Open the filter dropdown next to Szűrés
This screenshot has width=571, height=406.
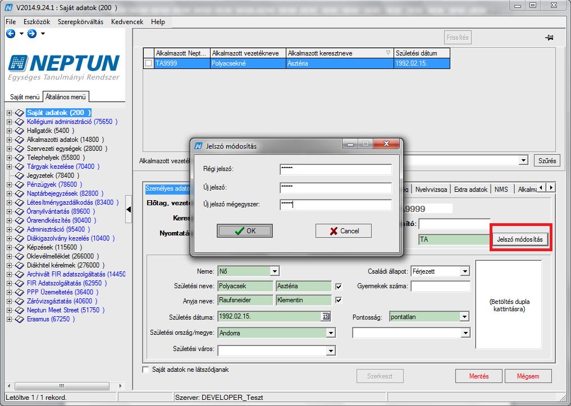[524, 160]
